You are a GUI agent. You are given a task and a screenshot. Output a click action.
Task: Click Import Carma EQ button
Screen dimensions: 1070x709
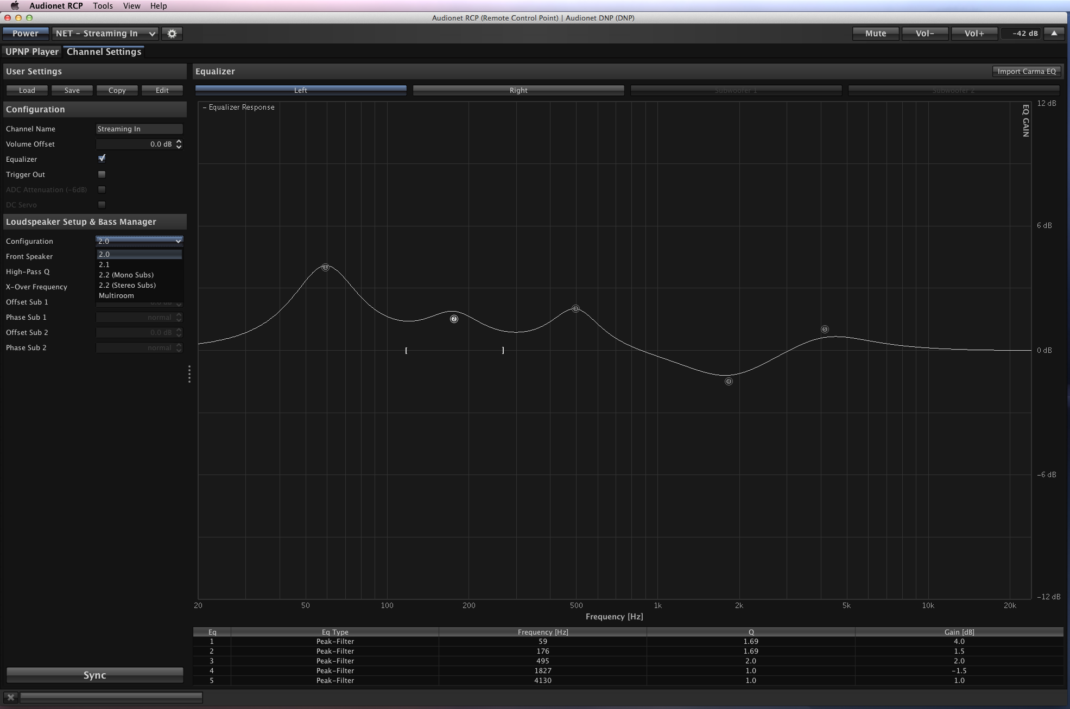[1027, 71]
